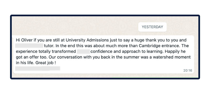Click the 'Great job !' text

(46, 63)
